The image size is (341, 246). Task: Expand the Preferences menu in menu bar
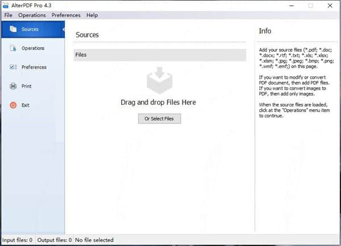66,15
